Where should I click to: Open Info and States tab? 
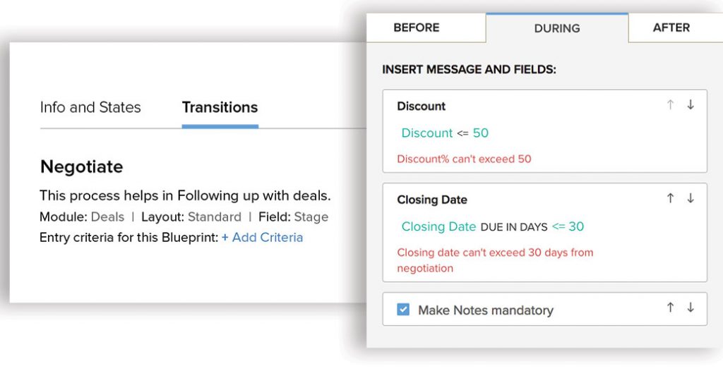pos(90,107)
